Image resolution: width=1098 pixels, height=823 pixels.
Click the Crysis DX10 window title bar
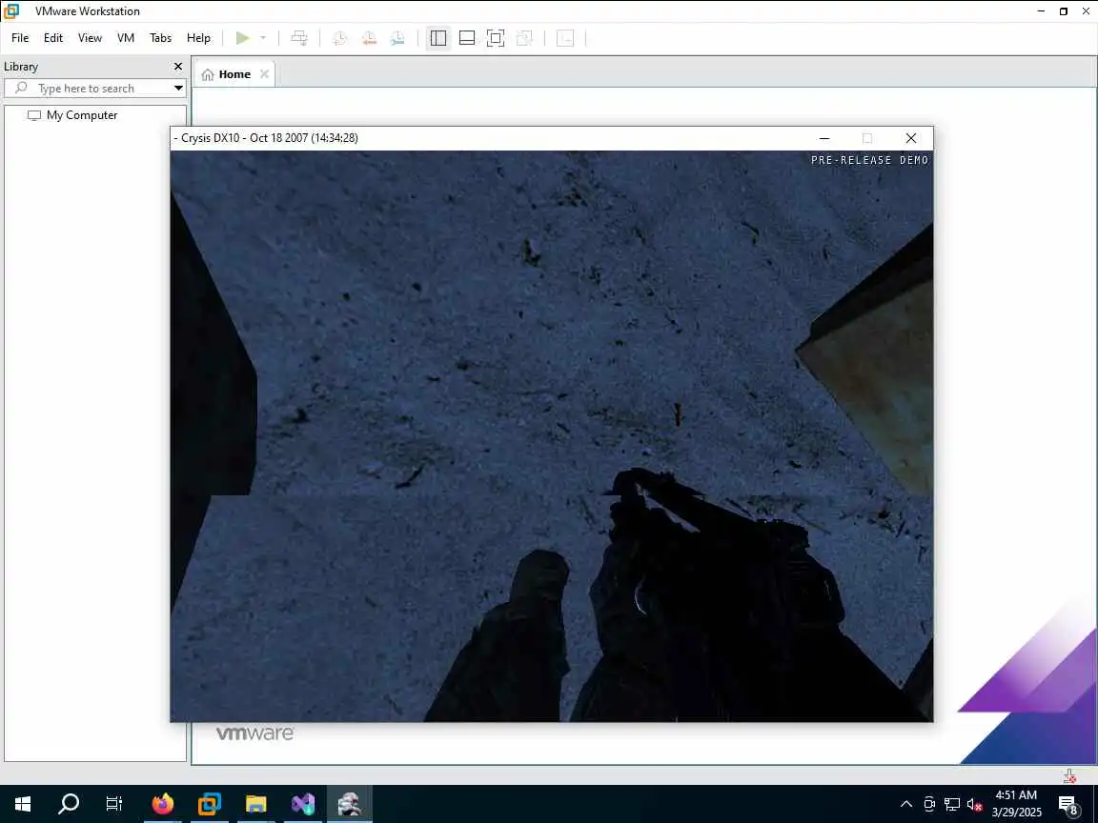(490, 138)
